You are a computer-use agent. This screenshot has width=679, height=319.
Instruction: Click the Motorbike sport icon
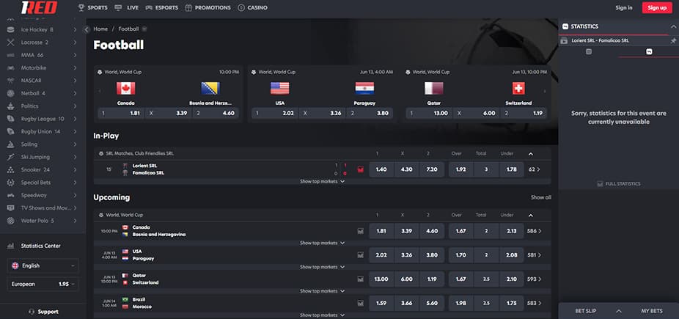11,68
